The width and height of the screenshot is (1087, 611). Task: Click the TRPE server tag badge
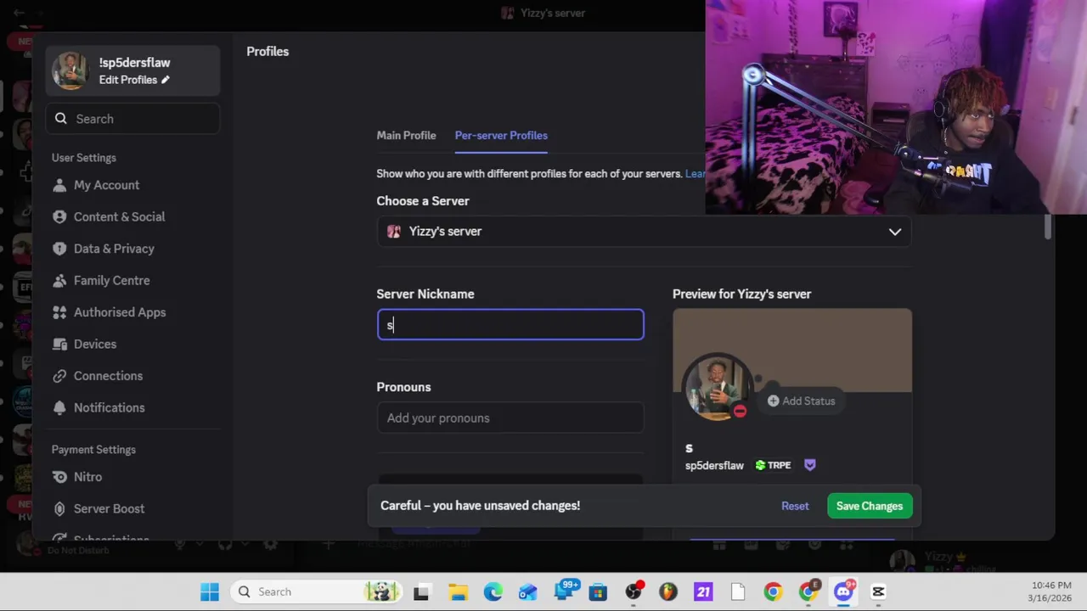(x=773, y=465)
